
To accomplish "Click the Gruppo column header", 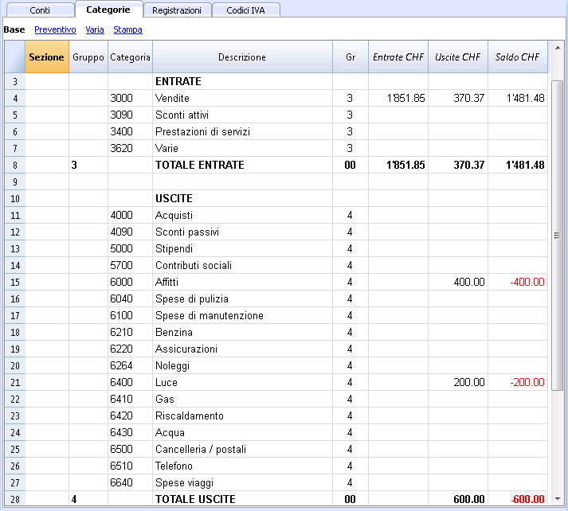I will click(88, 57).
